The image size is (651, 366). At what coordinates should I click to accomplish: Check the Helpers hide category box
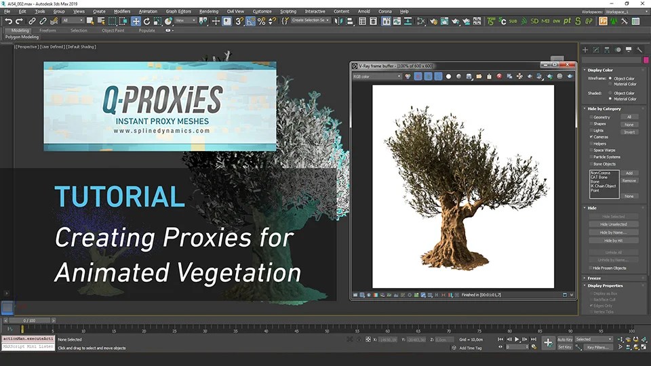[591, 144]
